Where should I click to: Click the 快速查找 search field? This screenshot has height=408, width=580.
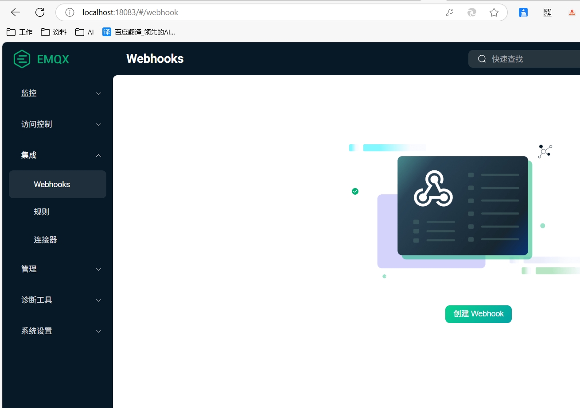(523, 58)
